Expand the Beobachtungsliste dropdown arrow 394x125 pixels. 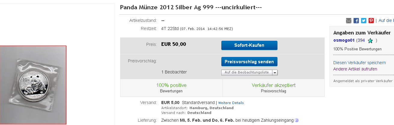coord(275,73)
